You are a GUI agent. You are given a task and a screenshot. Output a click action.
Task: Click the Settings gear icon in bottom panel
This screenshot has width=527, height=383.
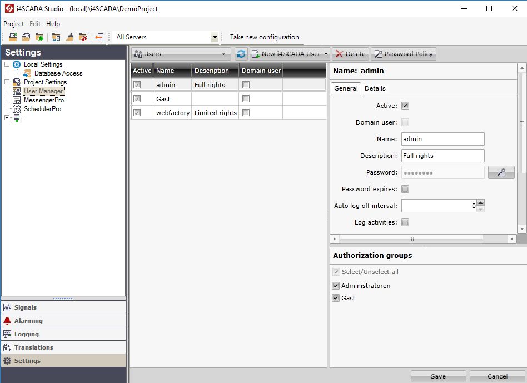tap(7, 361)
